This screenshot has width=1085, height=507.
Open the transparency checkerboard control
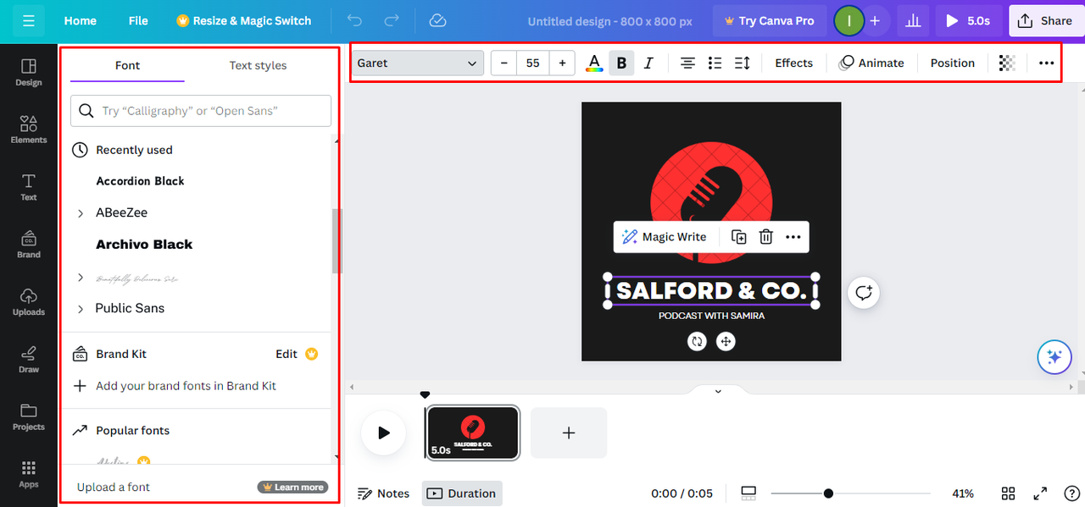click(1007, 63)
